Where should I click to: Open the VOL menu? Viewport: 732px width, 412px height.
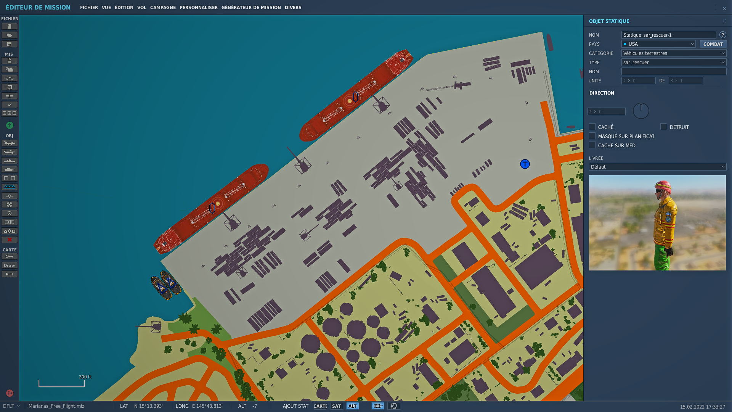click(142, 7)
